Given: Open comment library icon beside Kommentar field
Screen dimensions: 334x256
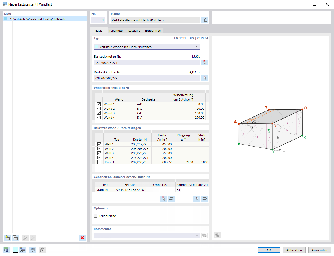Looking at the screenshot, I should pos(204,235).
